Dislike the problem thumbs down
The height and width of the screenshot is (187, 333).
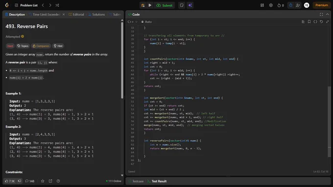19,181
